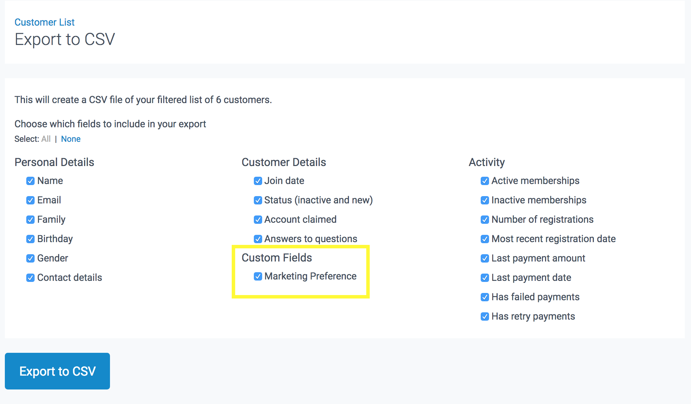Uncheck the Marketing Preference custom field

point(258,276)
